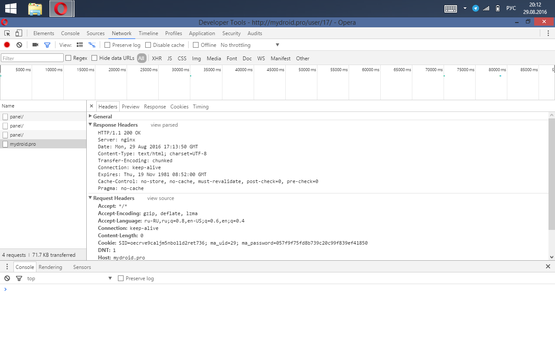Enable the Regex filter checkbox
The width and height of the screenshot is (555, 347).
point(69,58)
